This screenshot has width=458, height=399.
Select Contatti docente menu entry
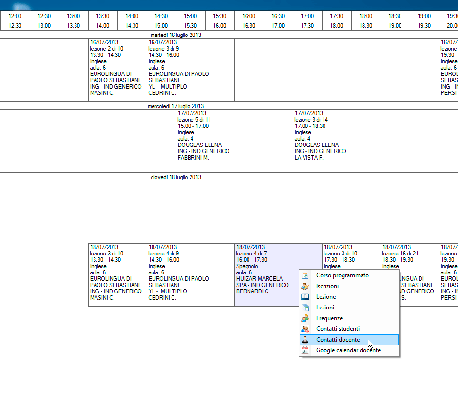[x=349, y=340]
